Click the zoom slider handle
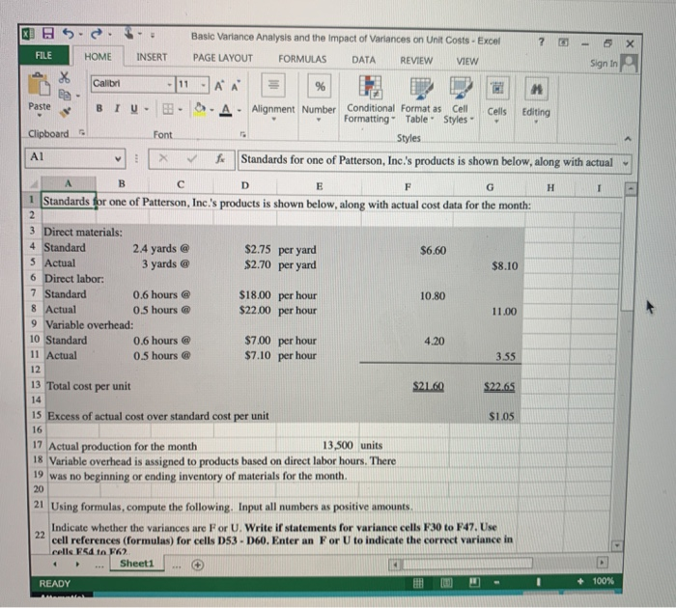This screenshot has width=676, height=608. click(x=538, y=582)
